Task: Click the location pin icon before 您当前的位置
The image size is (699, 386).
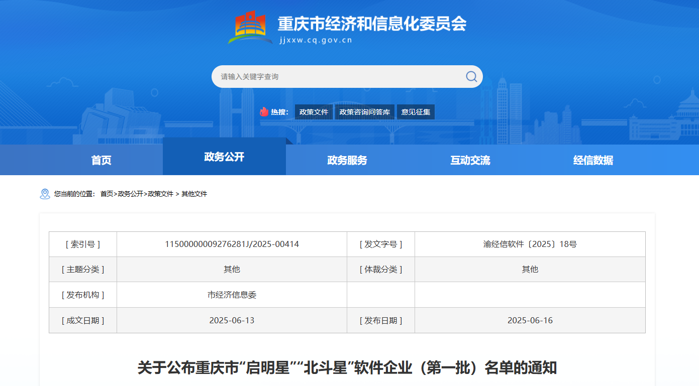Action: (x=45, y=194)
